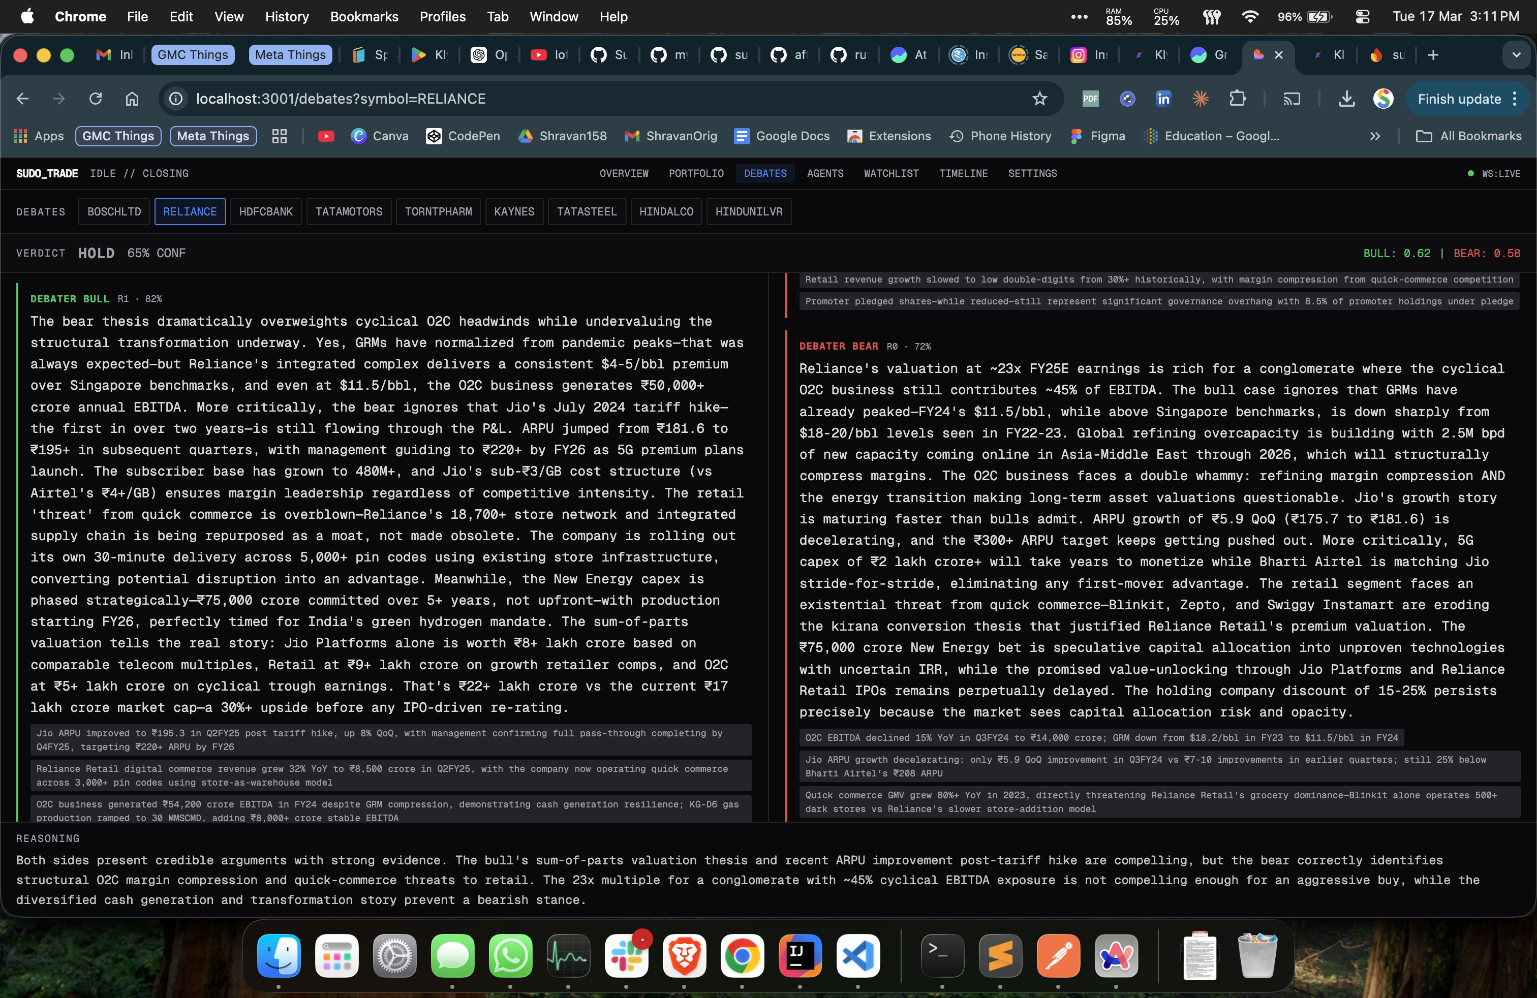
Task: Open System Settings from the Dock
Action: 394,955
